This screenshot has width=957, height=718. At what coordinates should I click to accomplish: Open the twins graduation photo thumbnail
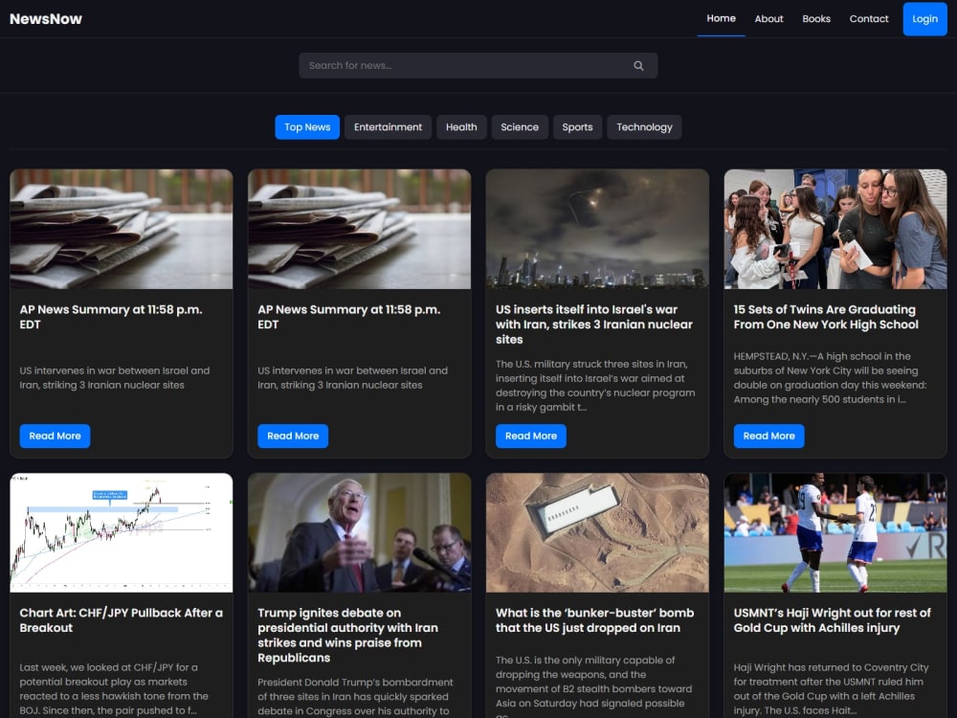[835, 229]
